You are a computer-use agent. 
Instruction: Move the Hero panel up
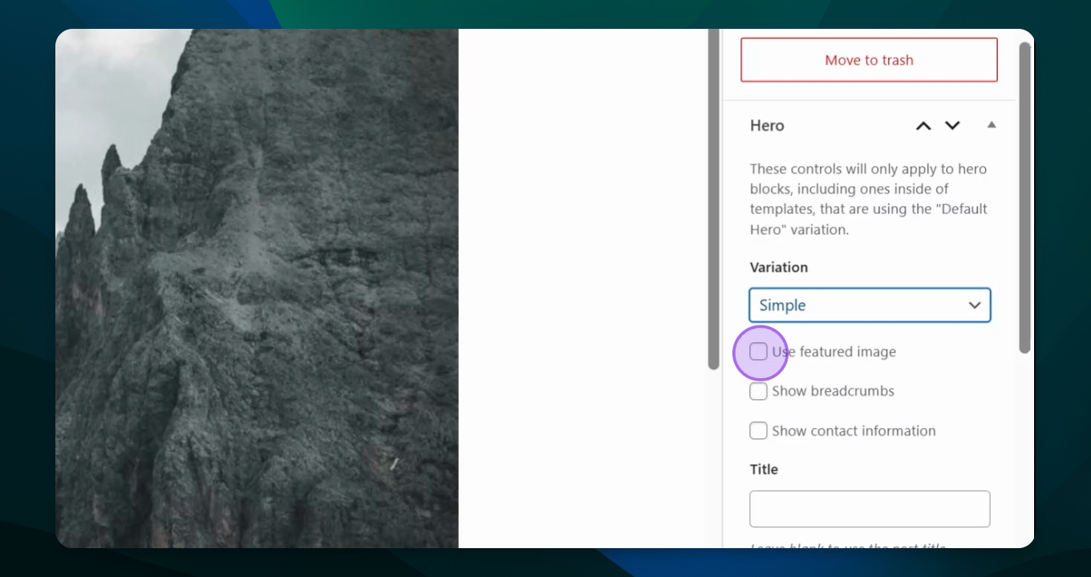[923, 126]
